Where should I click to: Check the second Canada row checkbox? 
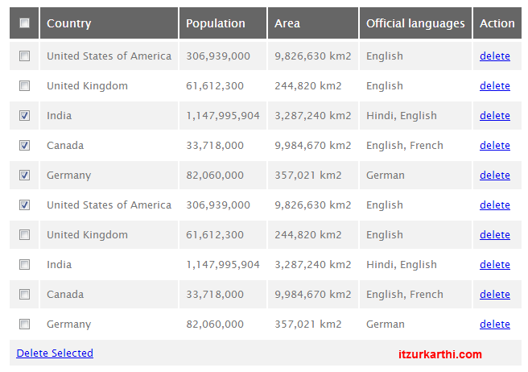pyautogui.click(x=24, y=295)
